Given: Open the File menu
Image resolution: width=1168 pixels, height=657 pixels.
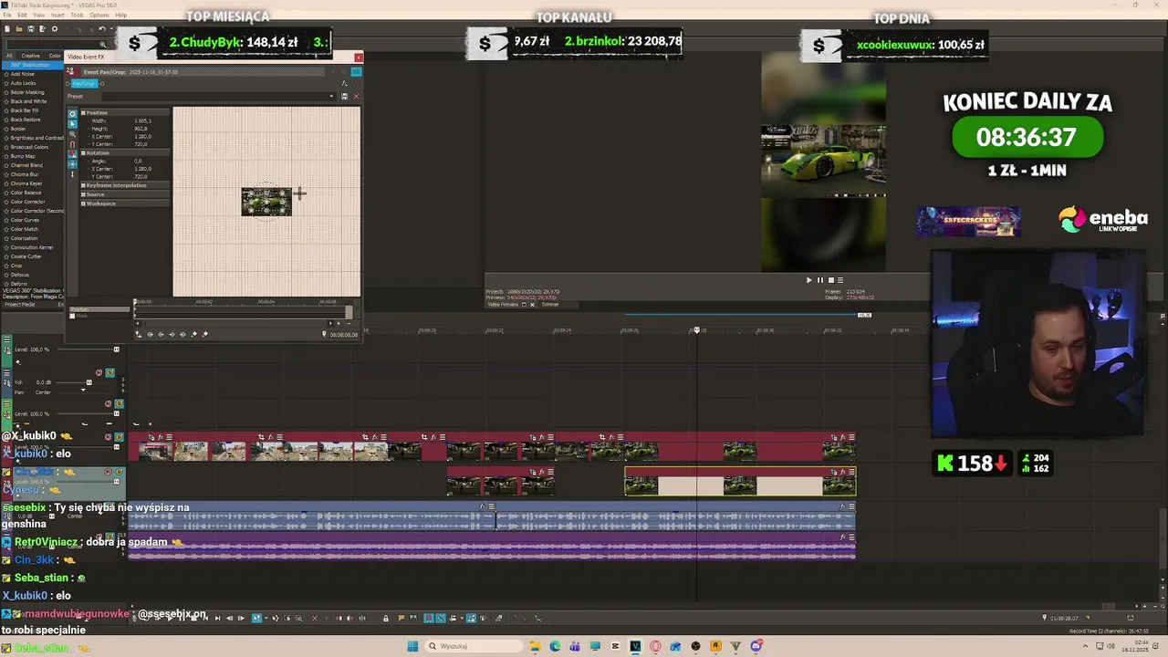Looking at the screenshot, I should 7,15.
